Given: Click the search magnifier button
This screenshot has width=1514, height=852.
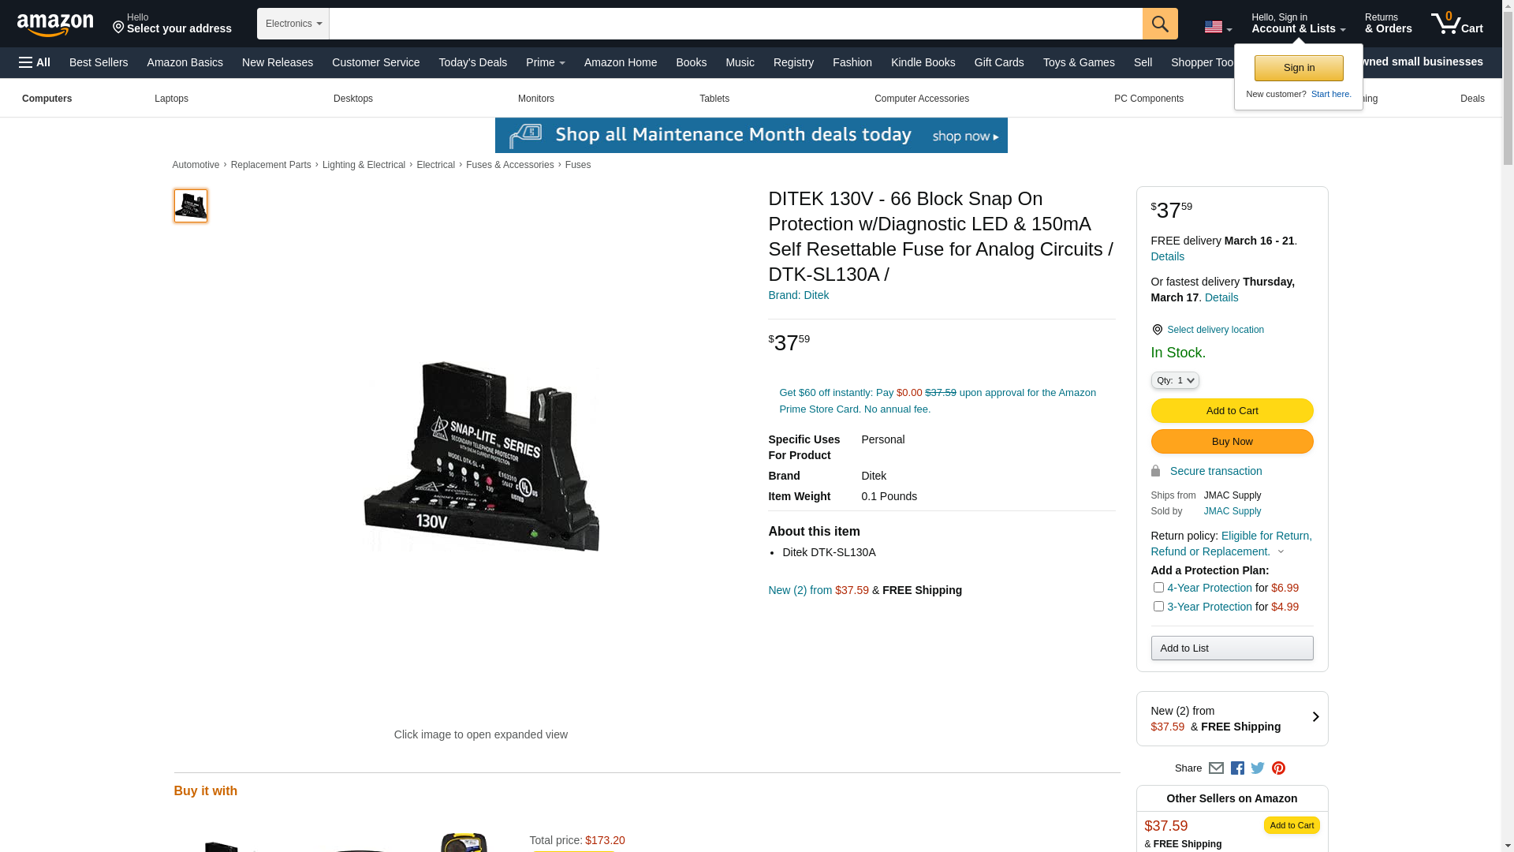Looking at the screenshot, I should (1159, 24).
